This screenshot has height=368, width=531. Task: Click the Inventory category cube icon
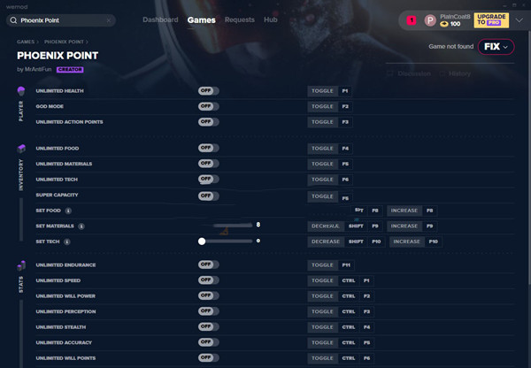click(21, 149)
